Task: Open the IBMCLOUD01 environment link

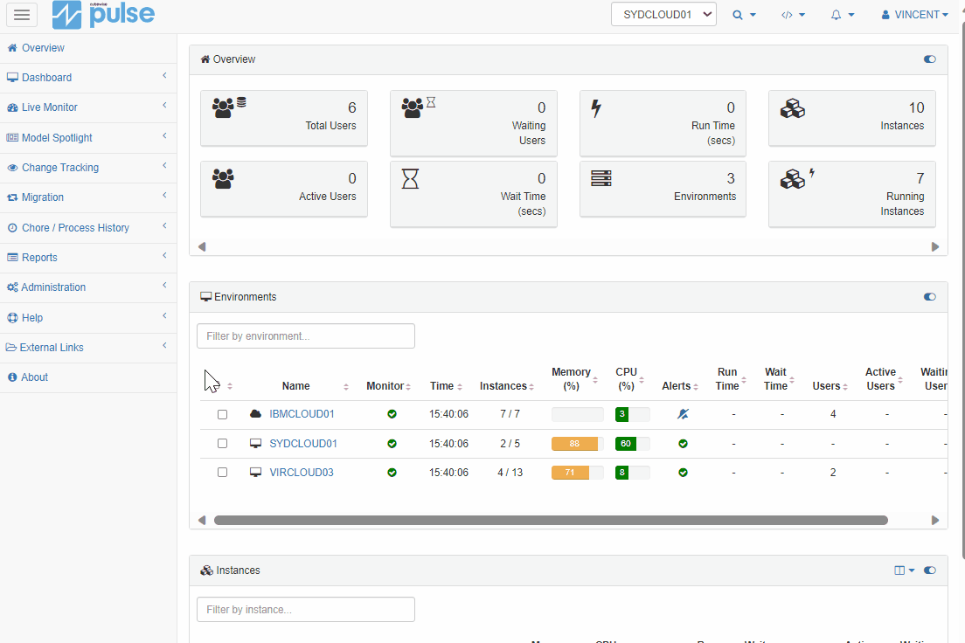Action: tap(302, 414)
